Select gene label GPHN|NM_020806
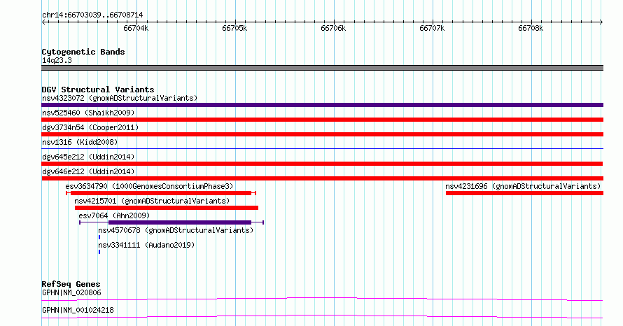This screenshot has width=623, height=326. coord(71,292)
